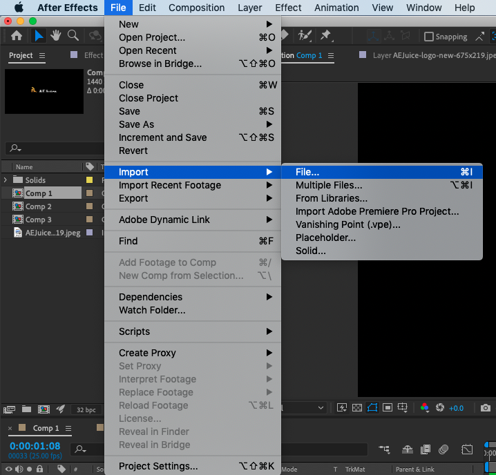Click the eye video column header
The width and height of the screenshot is (496, 475).
click(9, 469)
